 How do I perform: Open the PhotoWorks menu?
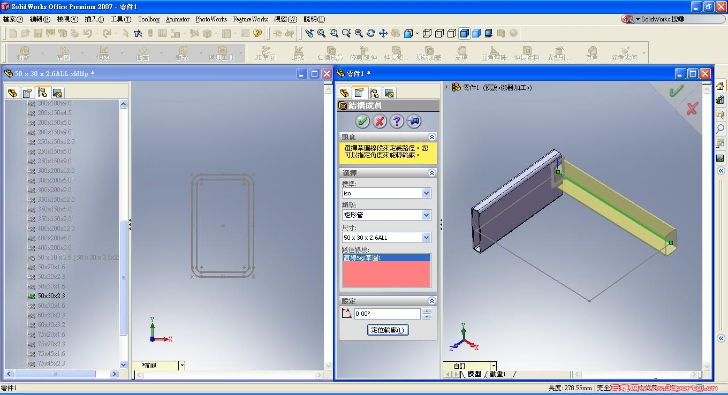pyautogui.click(x=211, y=19)
